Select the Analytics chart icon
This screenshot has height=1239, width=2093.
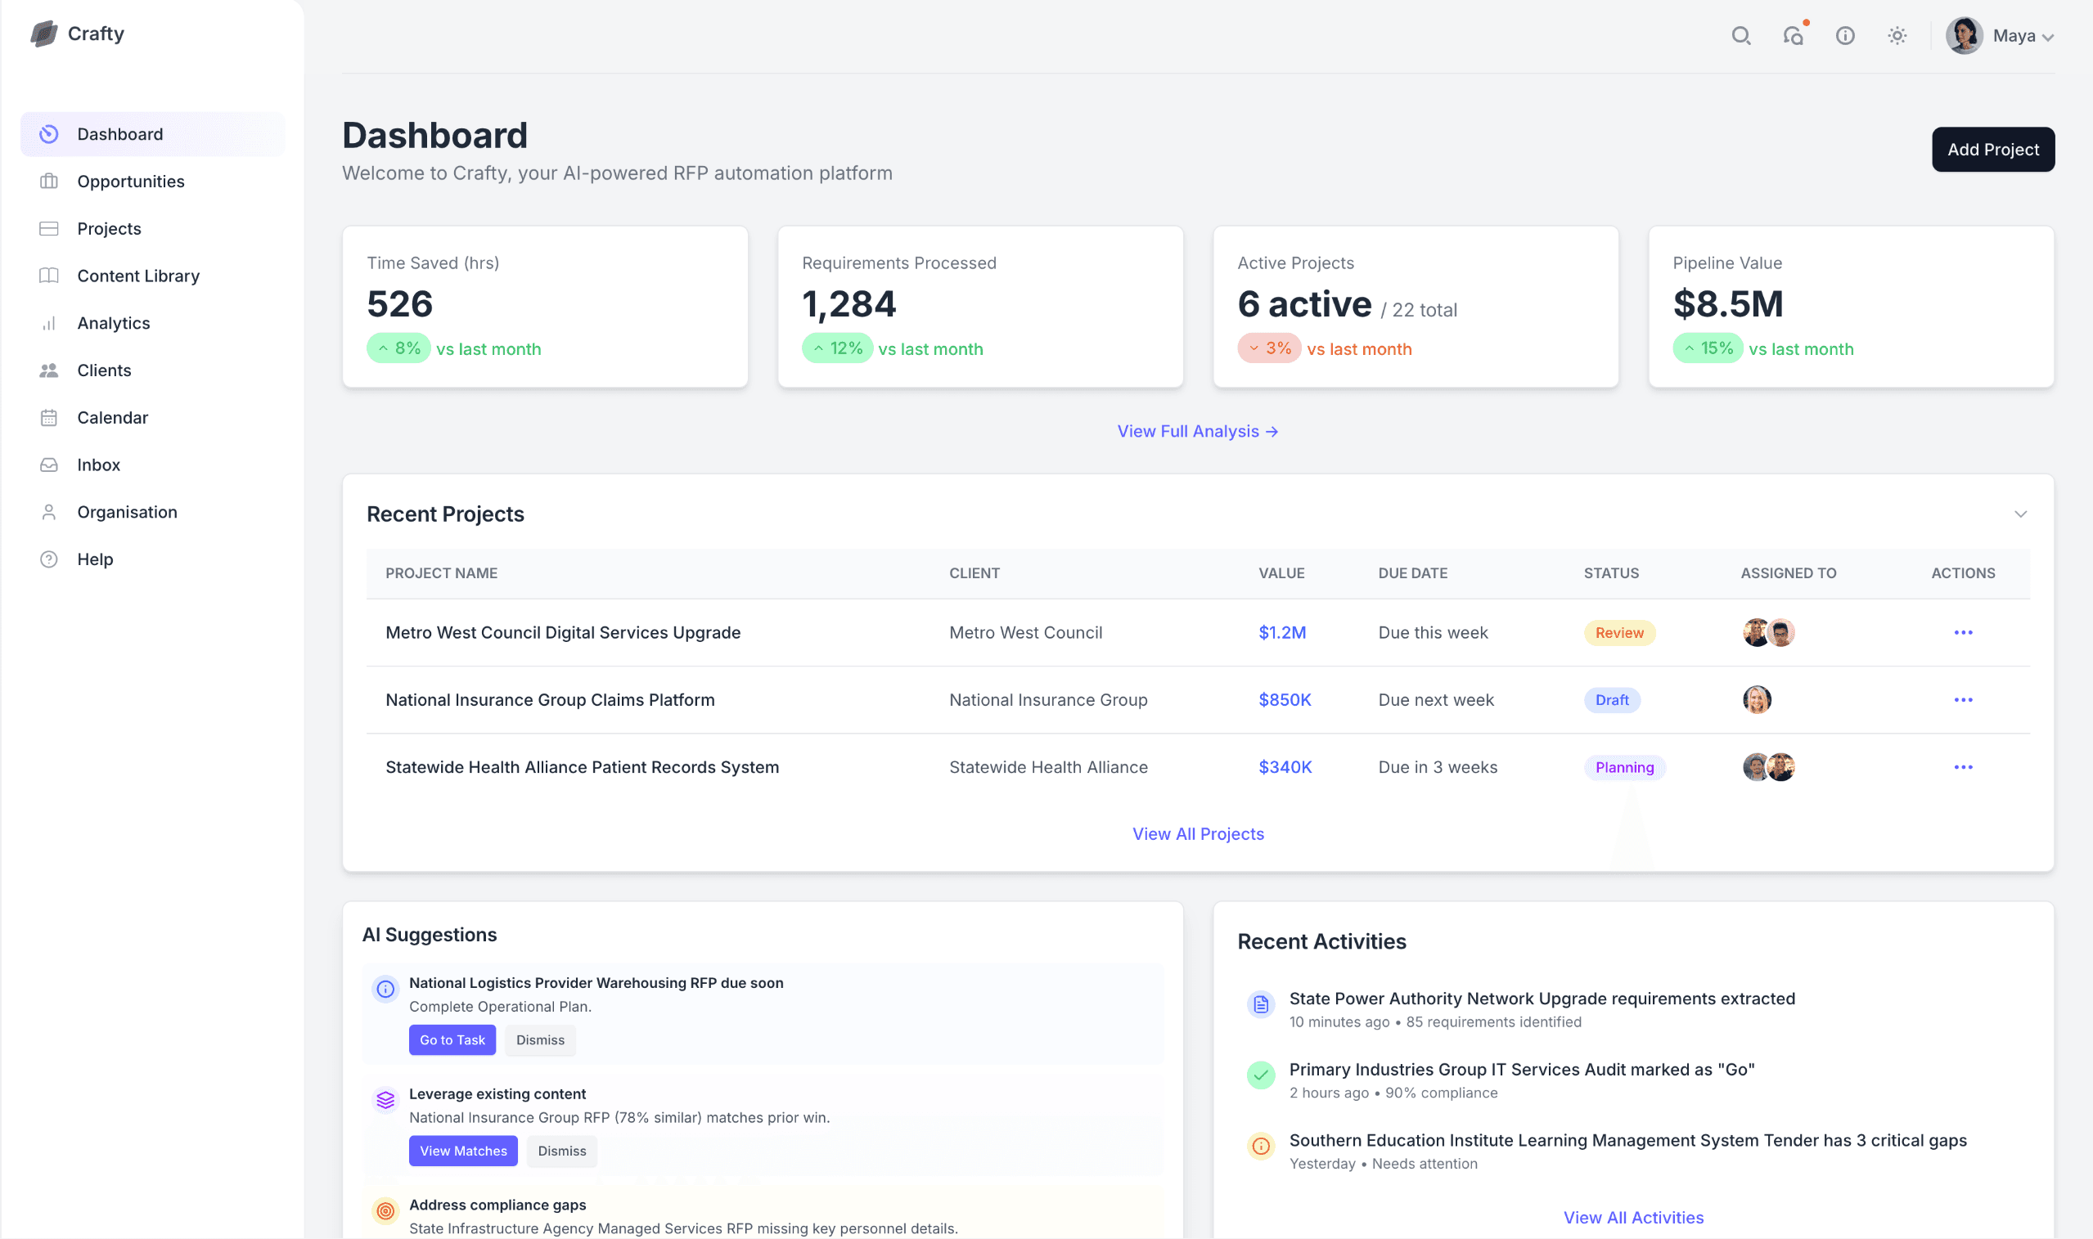[x=48, y=323]
